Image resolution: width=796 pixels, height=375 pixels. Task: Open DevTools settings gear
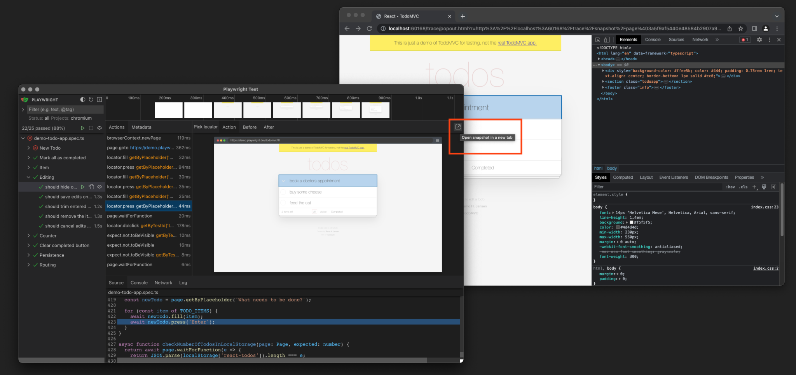[759, 39]
